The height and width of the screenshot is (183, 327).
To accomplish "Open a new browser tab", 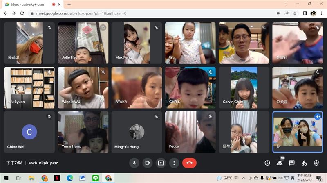I will [x=69, y=4].
